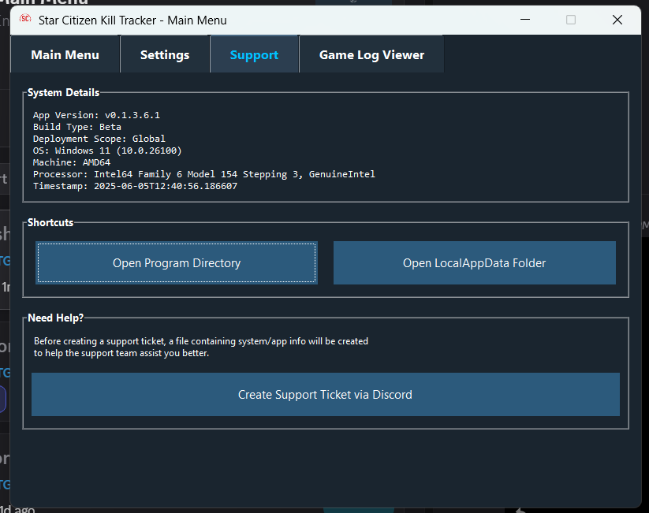The width and height of the screenshot is (649, 513).
Task: Open the LocalAppData Folder
Action: [474, 262]
